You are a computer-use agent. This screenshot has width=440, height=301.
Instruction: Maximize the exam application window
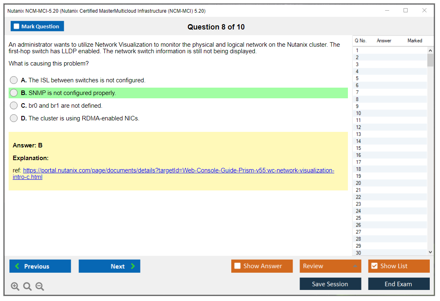coord(406,11)
